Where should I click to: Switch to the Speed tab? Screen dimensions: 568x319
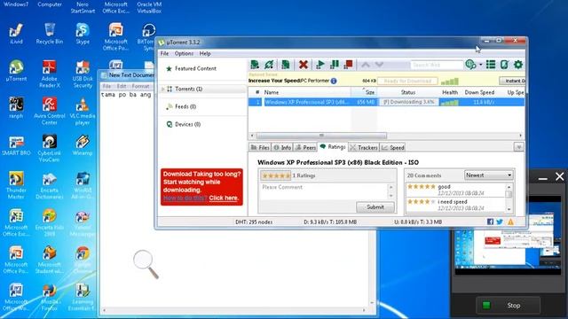pyautogui.click(x=392, y=147)
